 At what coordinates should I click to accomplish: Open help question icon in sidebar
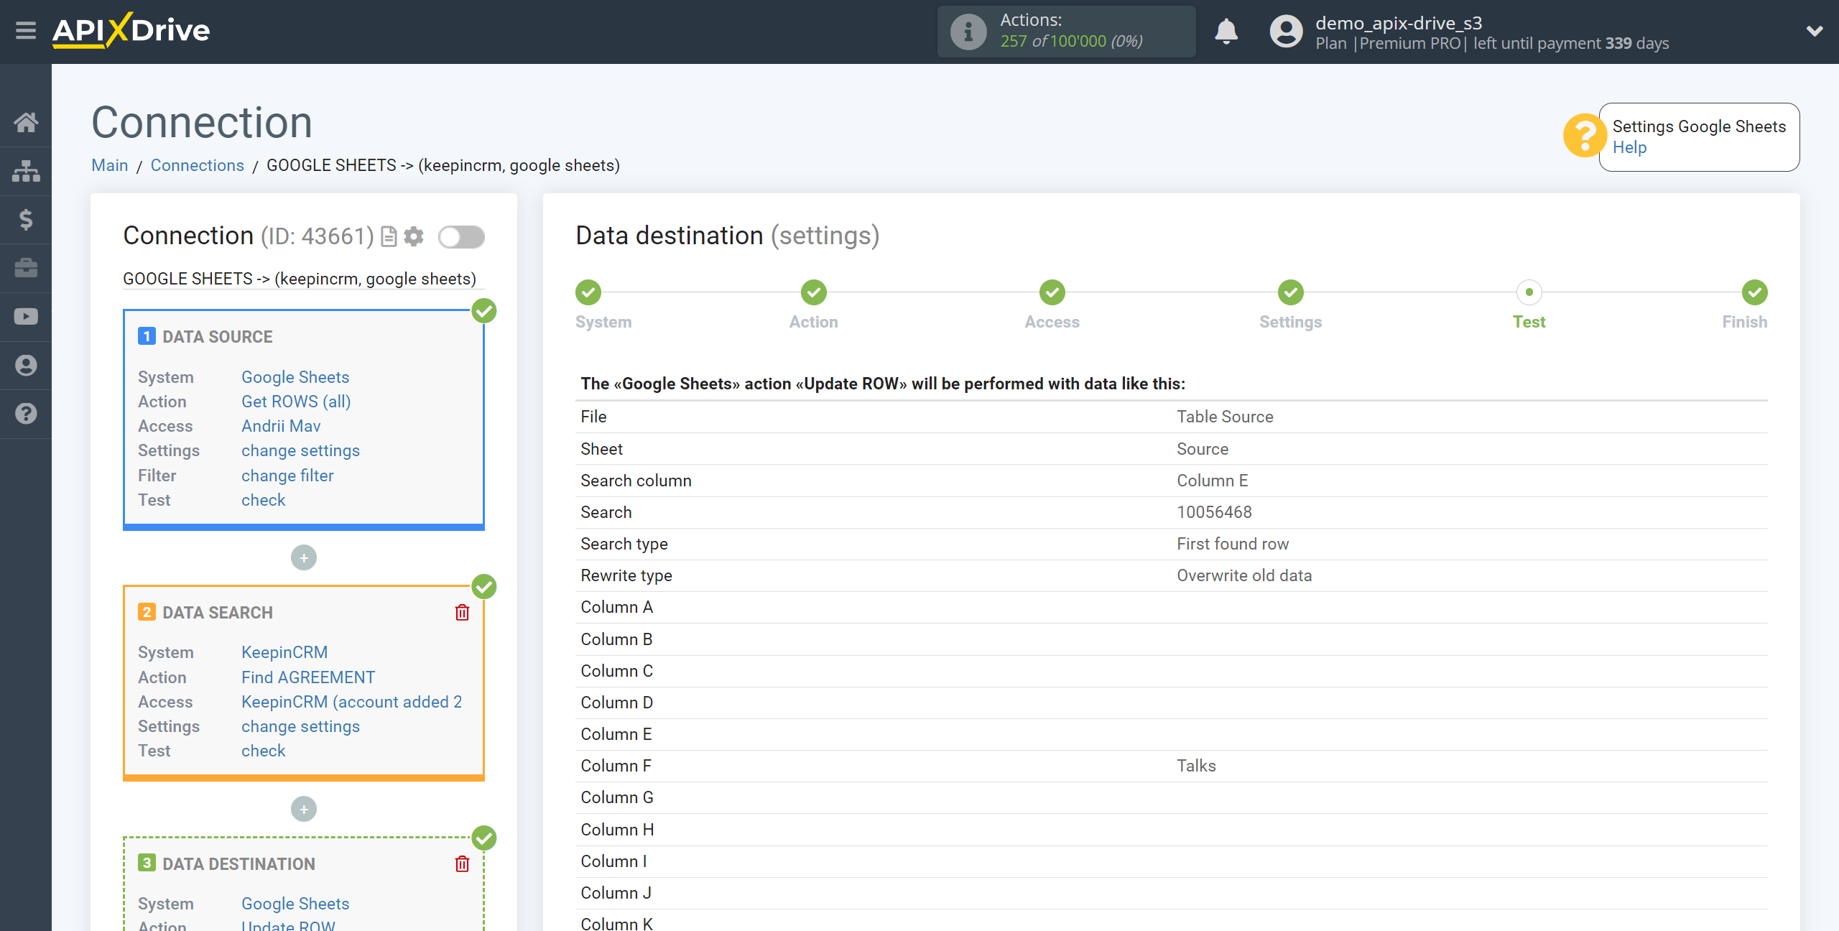26,414
